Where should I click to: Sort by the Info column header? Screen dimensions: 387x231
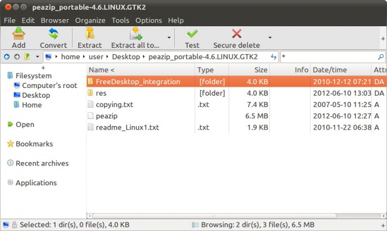[290, 70]
